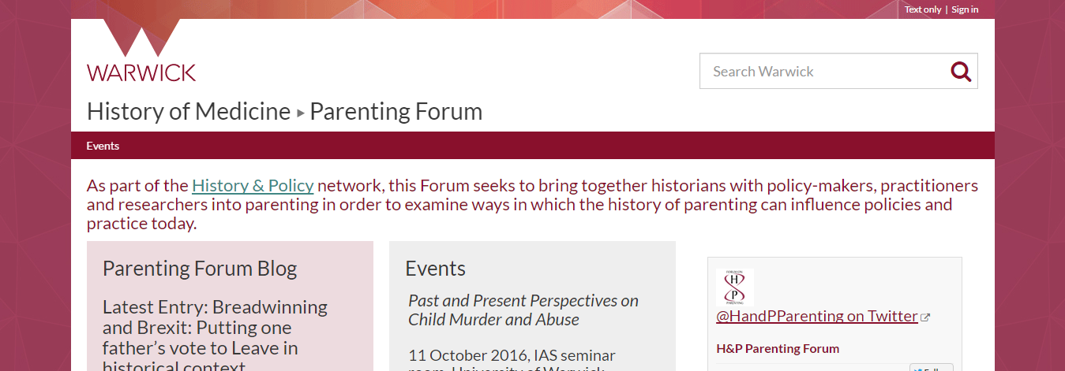The image size is (1065, 371).
Task: Open the History of Medicine breadcrumb
Action: 189,111
